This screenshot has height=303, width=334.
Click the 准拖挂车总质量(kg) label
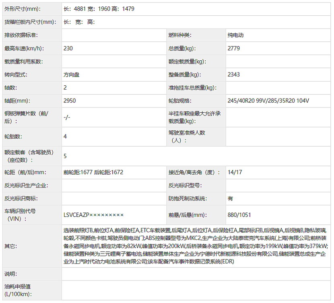(x=192, y=88)
